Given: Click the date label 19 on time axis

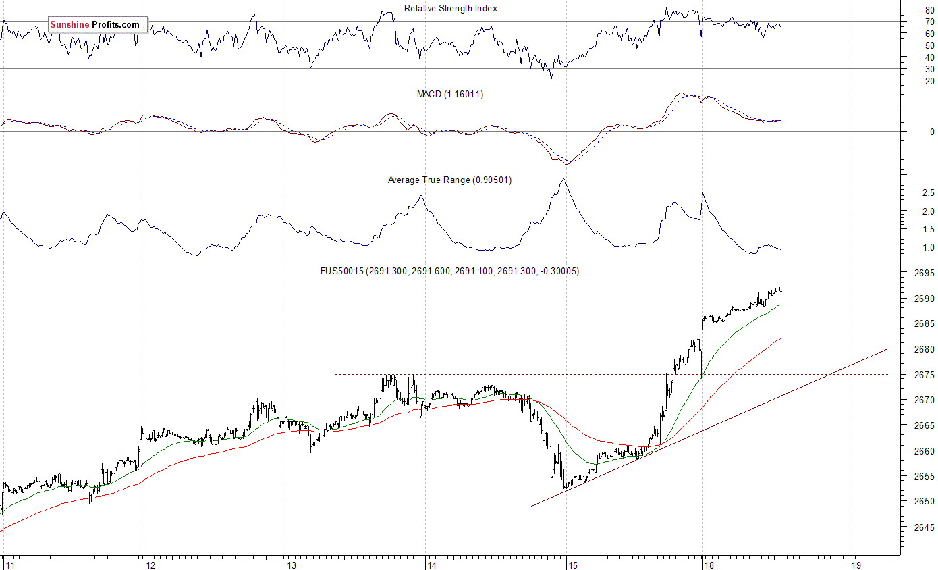Looking at the screenshot, I should (856, 565).
